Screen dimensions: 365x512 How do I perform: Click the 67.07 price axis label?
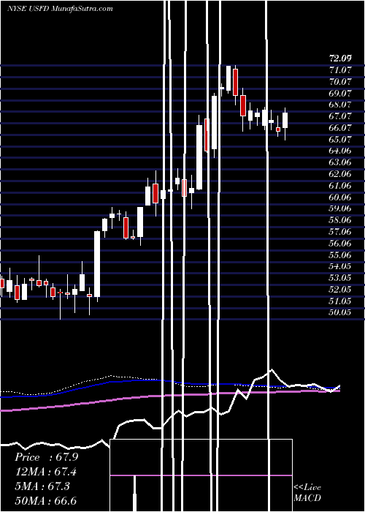point(340,116)
